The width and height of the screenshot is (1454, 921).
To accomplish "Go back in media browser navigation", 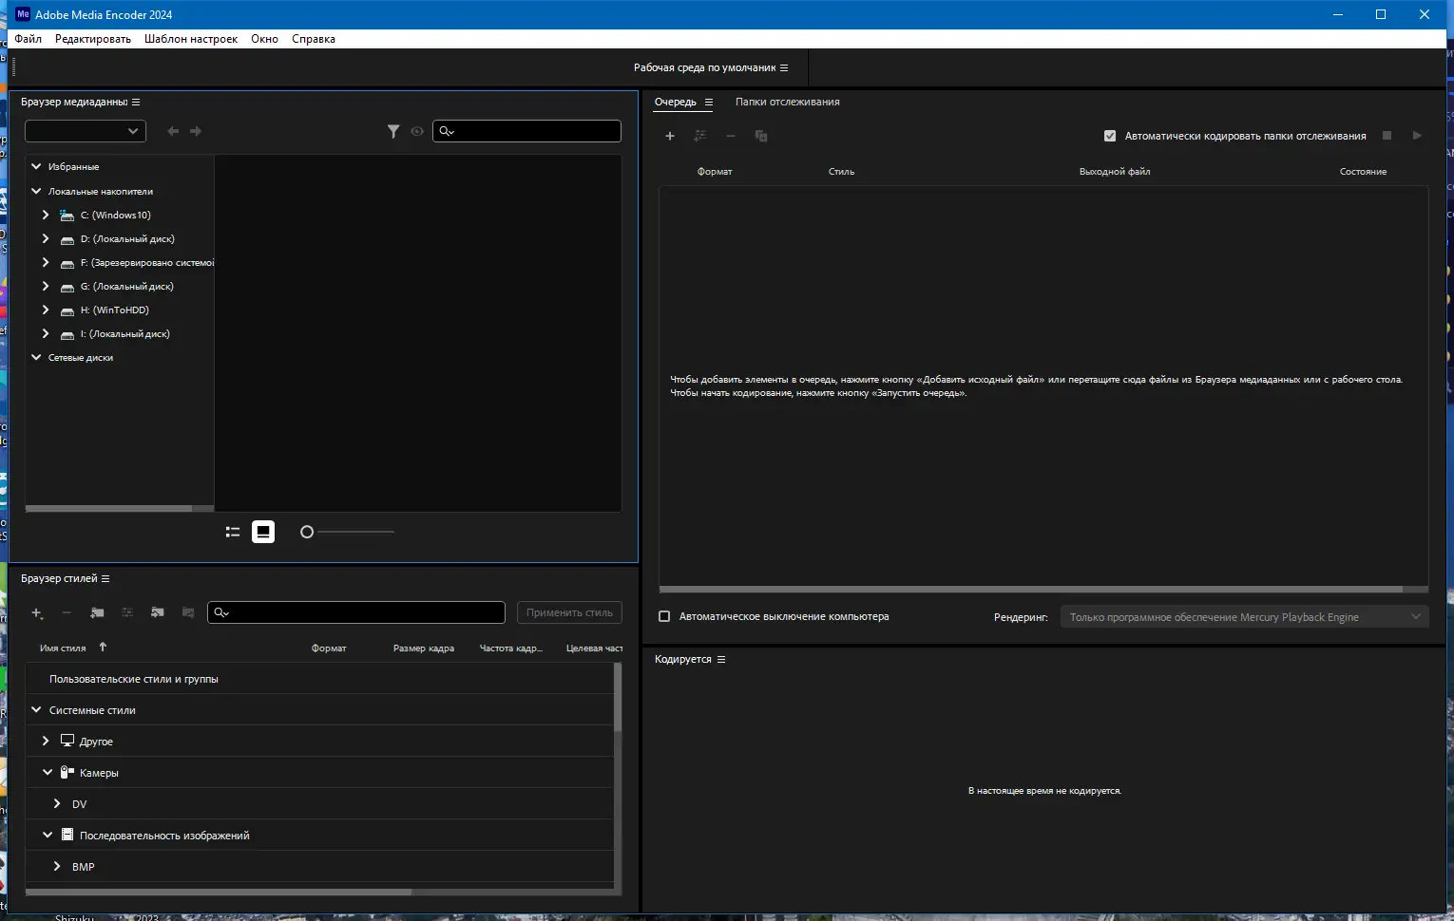I will tap(173, 131).
